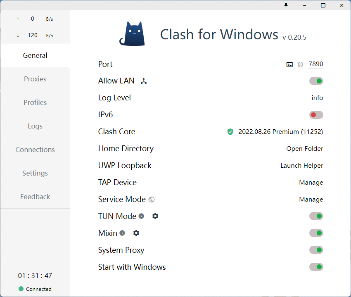Turn off the System Proxy toggle
Screen dimensions: 351x297
coord(316,250)
